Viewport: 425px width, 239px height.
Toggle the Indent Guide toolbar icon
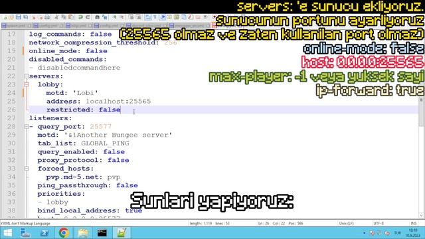(163, 17)
